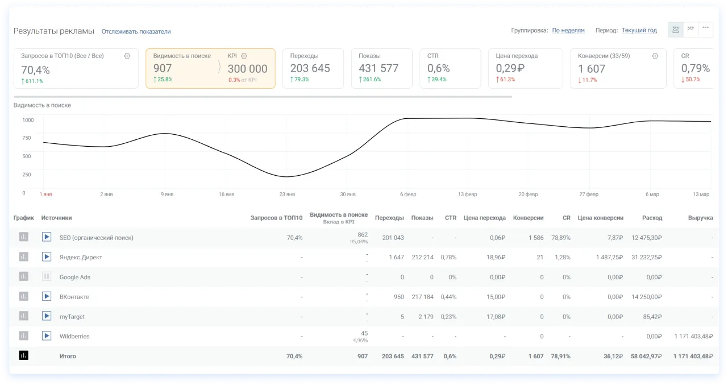Select the Видимость в поиске metric card
The width and height of the screenshot is (728, 385).
211,68
